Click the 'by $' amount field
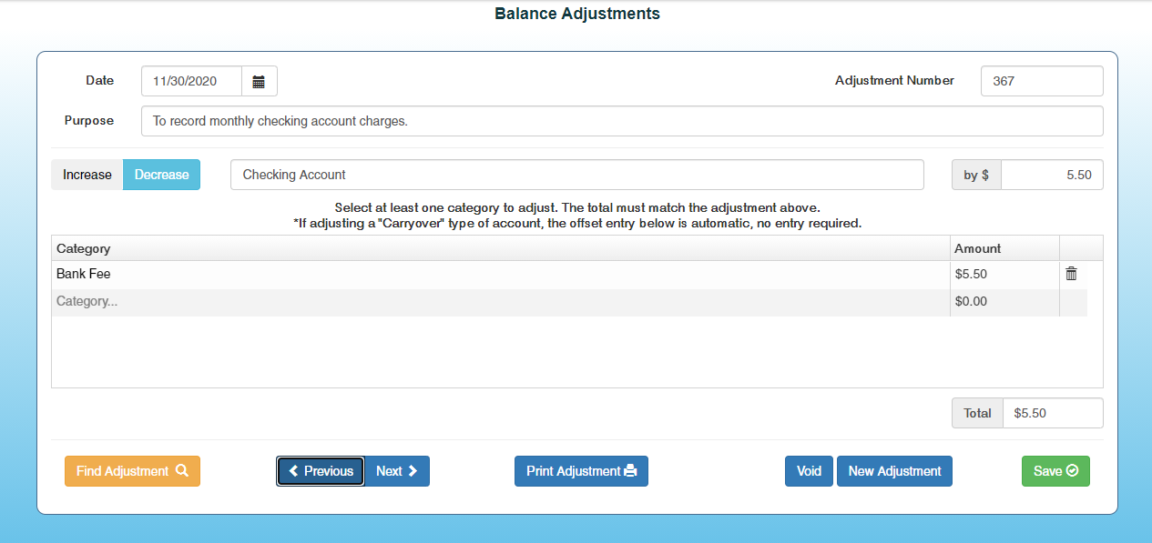The image size is (1152, 543). tap(1051, 175)
